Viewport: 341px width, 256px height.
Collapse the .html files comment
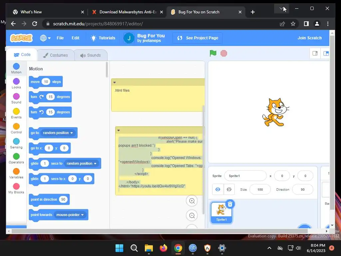tap(115, 83)
